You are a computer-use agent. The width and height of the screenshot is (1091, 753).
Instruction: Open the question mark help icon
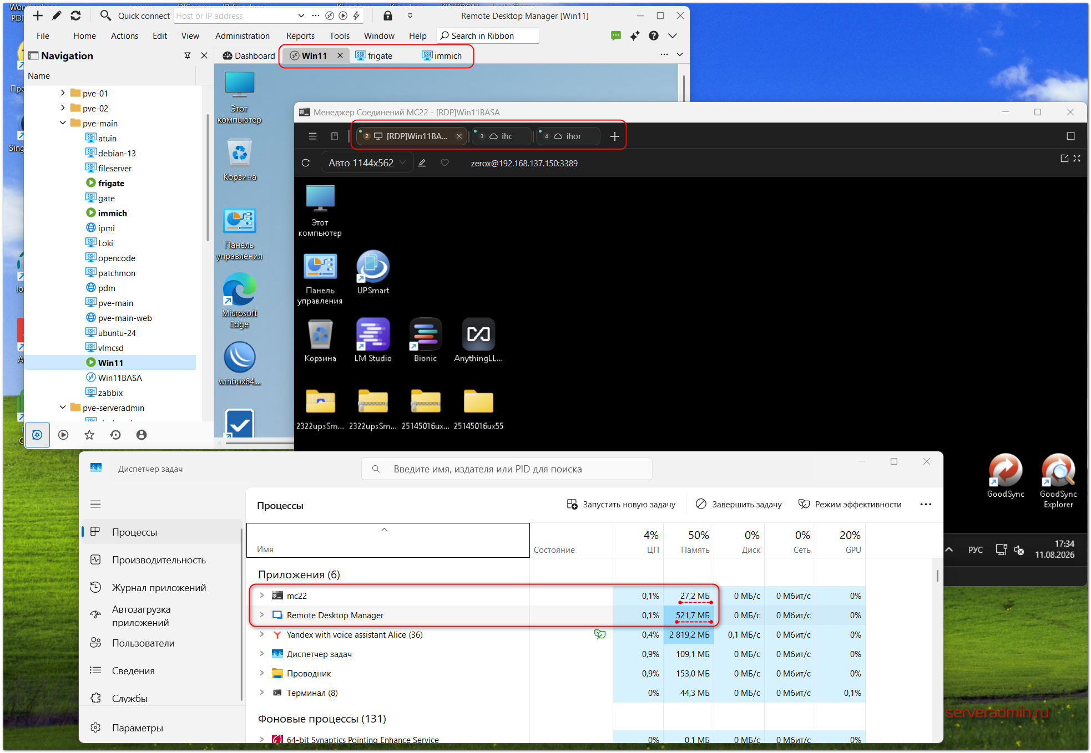pyautogui.click(x=654, y=35)
